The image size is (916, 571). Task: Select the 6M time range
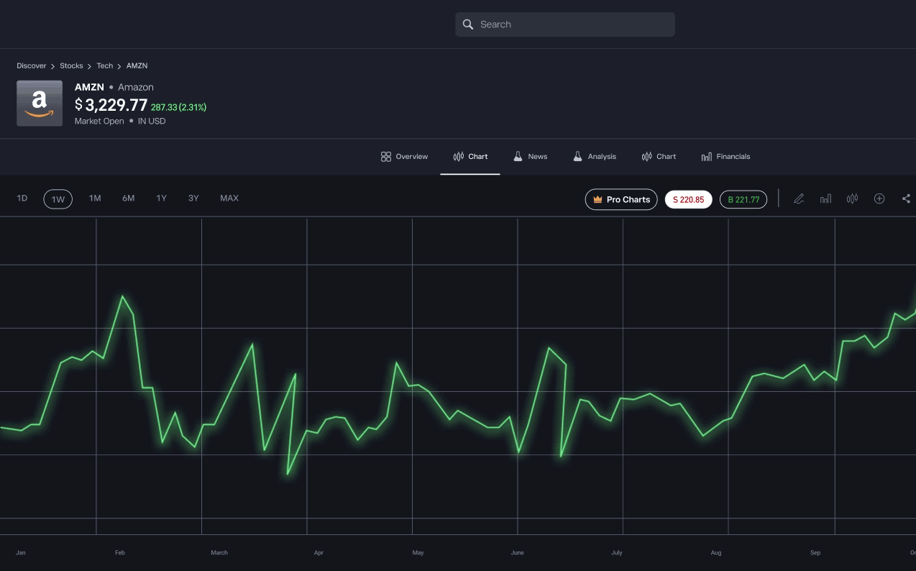click(129, 198)
